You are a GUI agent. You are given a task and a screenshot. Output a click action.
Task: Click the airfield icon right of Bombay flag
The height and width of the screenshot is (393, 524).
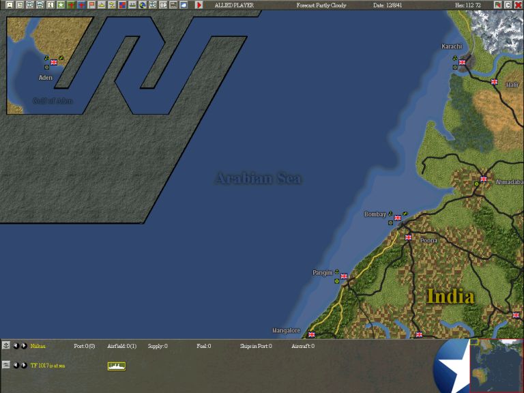[x=405, y=214]
